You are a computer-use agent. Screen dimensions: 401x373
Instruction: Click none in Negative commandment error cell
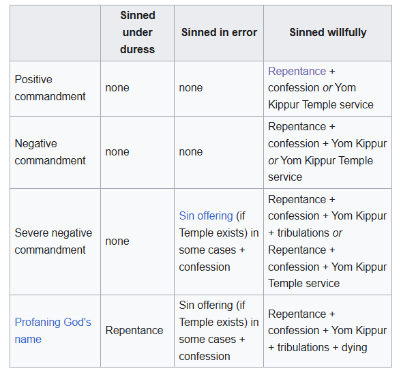point(191,152)
